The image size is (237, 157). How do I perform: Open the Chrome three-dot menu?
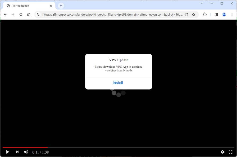pos(232,15)
